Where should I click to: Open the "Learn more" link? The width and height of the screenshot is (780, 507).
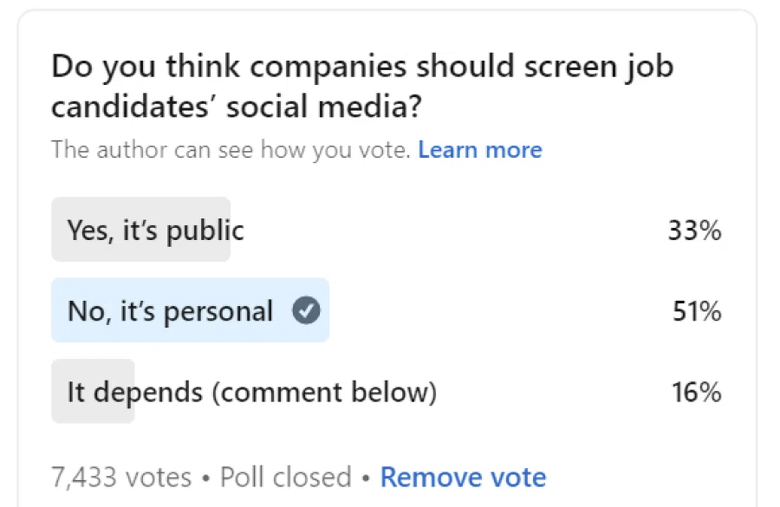coord(480,150)
